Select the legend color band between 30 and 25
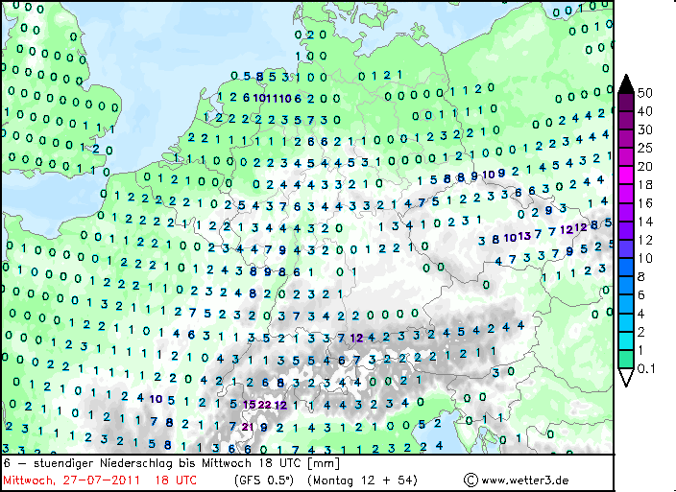The height and width of the screenshot is (492, 676). click(626, 139)
